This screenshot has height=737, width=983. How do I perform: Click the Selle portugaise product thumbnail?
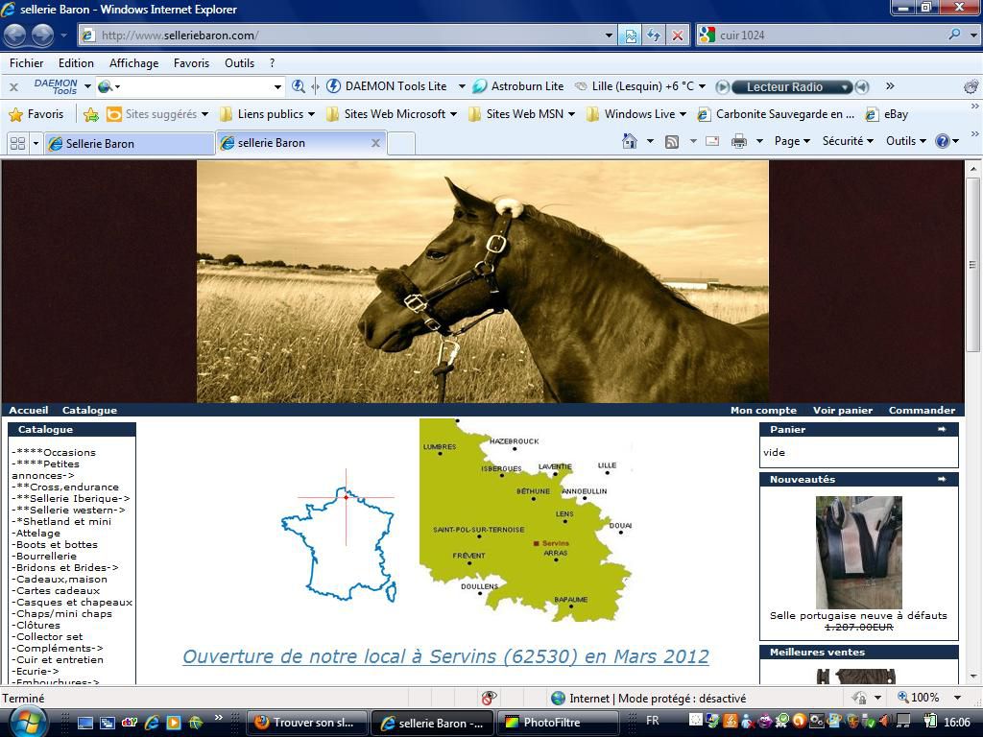[x=858, y=552]
